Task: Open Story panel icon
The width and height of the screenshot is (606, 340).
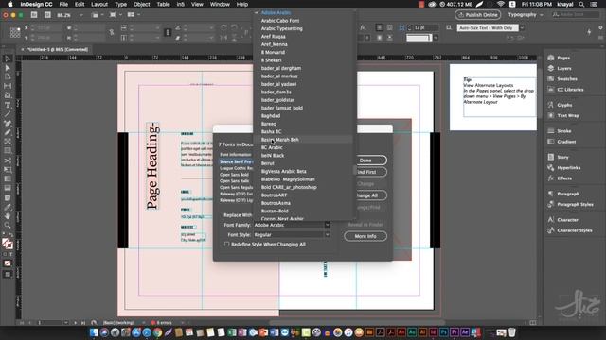Action: pos(551,157)
